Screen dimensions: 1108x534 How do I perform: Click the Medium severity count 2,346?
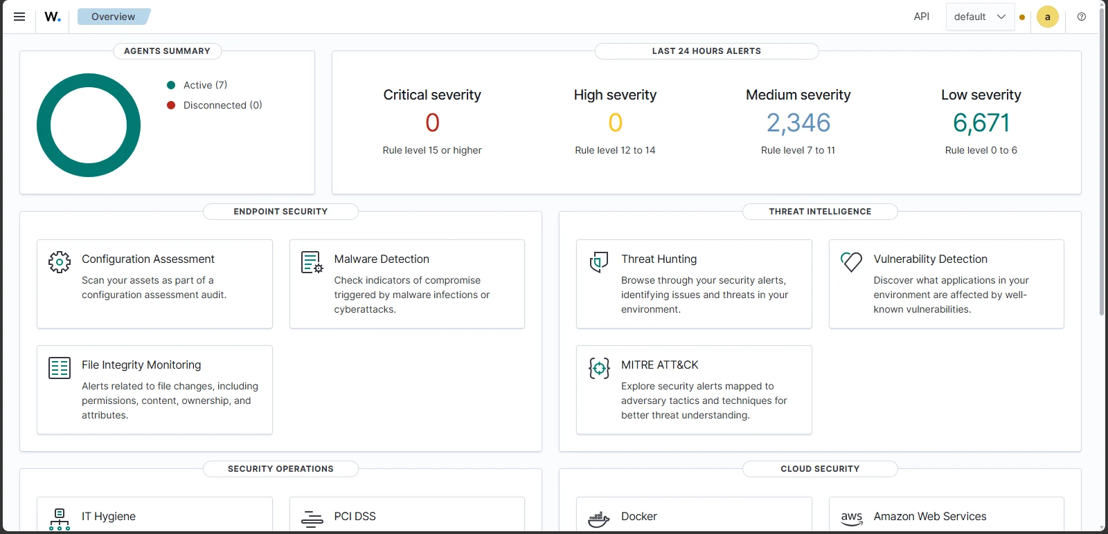(x=798, y=123)
